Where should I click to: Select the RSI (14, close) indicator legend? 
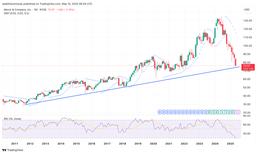[x=12, y=119]
